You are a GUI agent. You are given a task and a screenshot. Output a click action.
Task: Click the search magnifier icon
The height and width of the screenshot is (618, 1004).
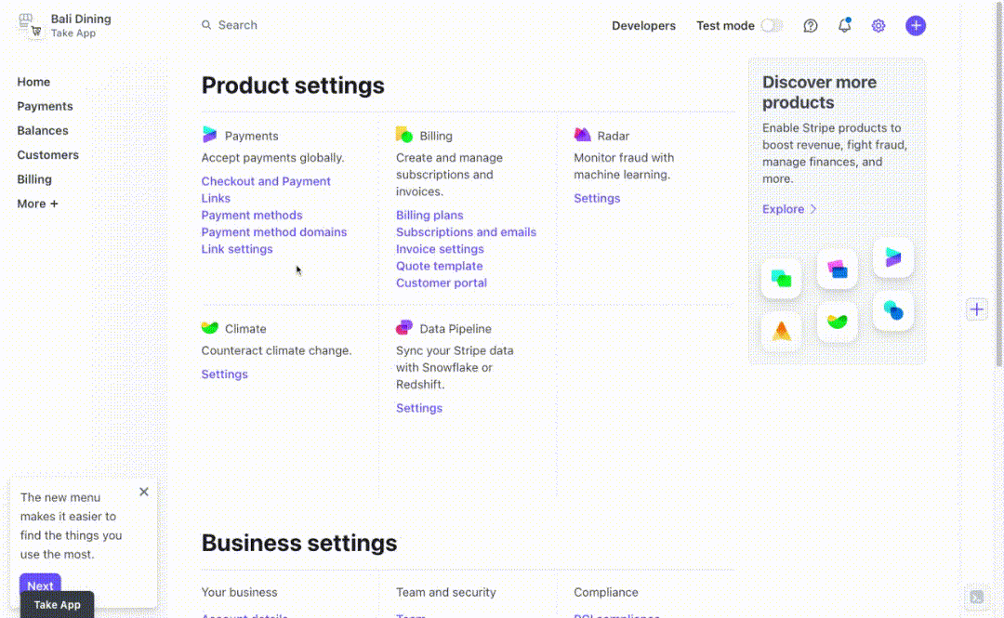point(206,25)
